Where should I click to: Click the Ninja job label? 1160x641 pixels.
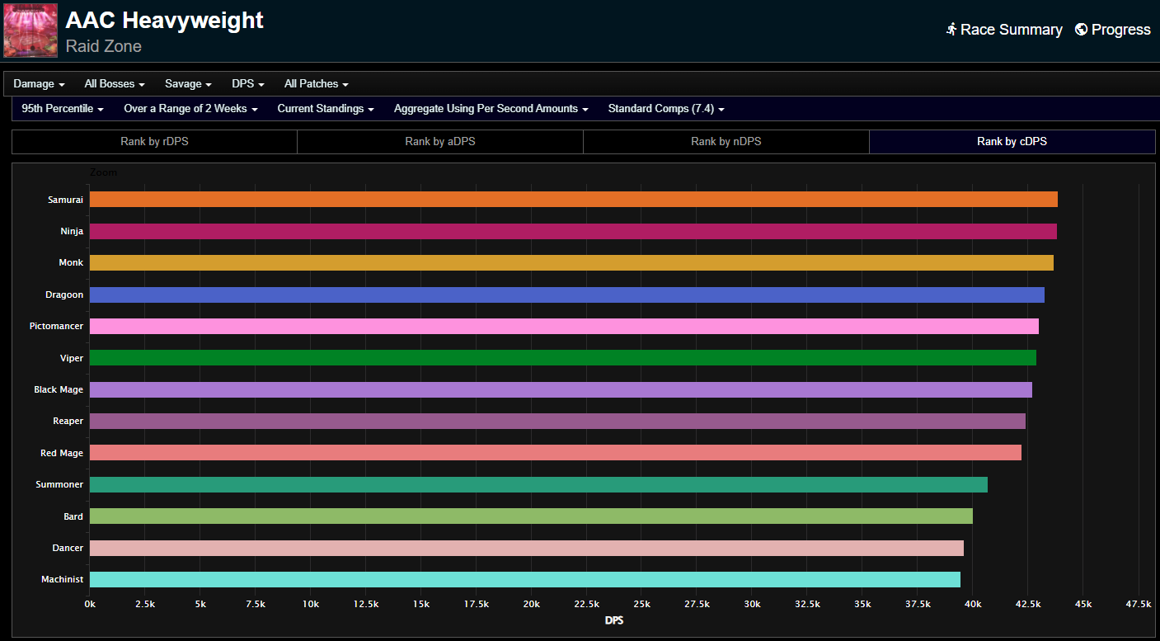[x=72, y=231]
